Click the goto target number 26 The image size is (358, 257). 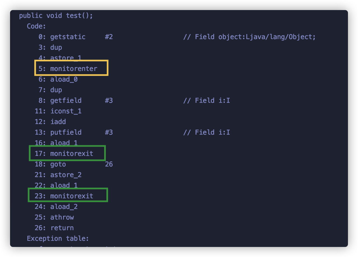coord(109,164)
